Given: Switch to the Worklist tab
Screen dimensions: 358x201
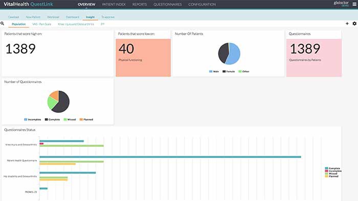Looking at the screenshot, I should click(53, 17).
